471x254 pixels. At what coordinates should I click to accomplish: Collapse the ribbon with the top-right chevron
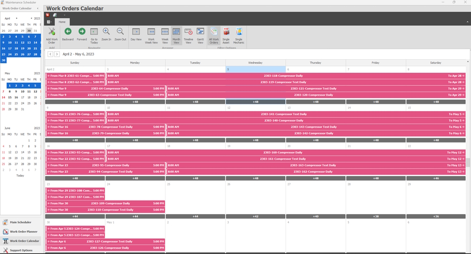[x=467, y=22]
